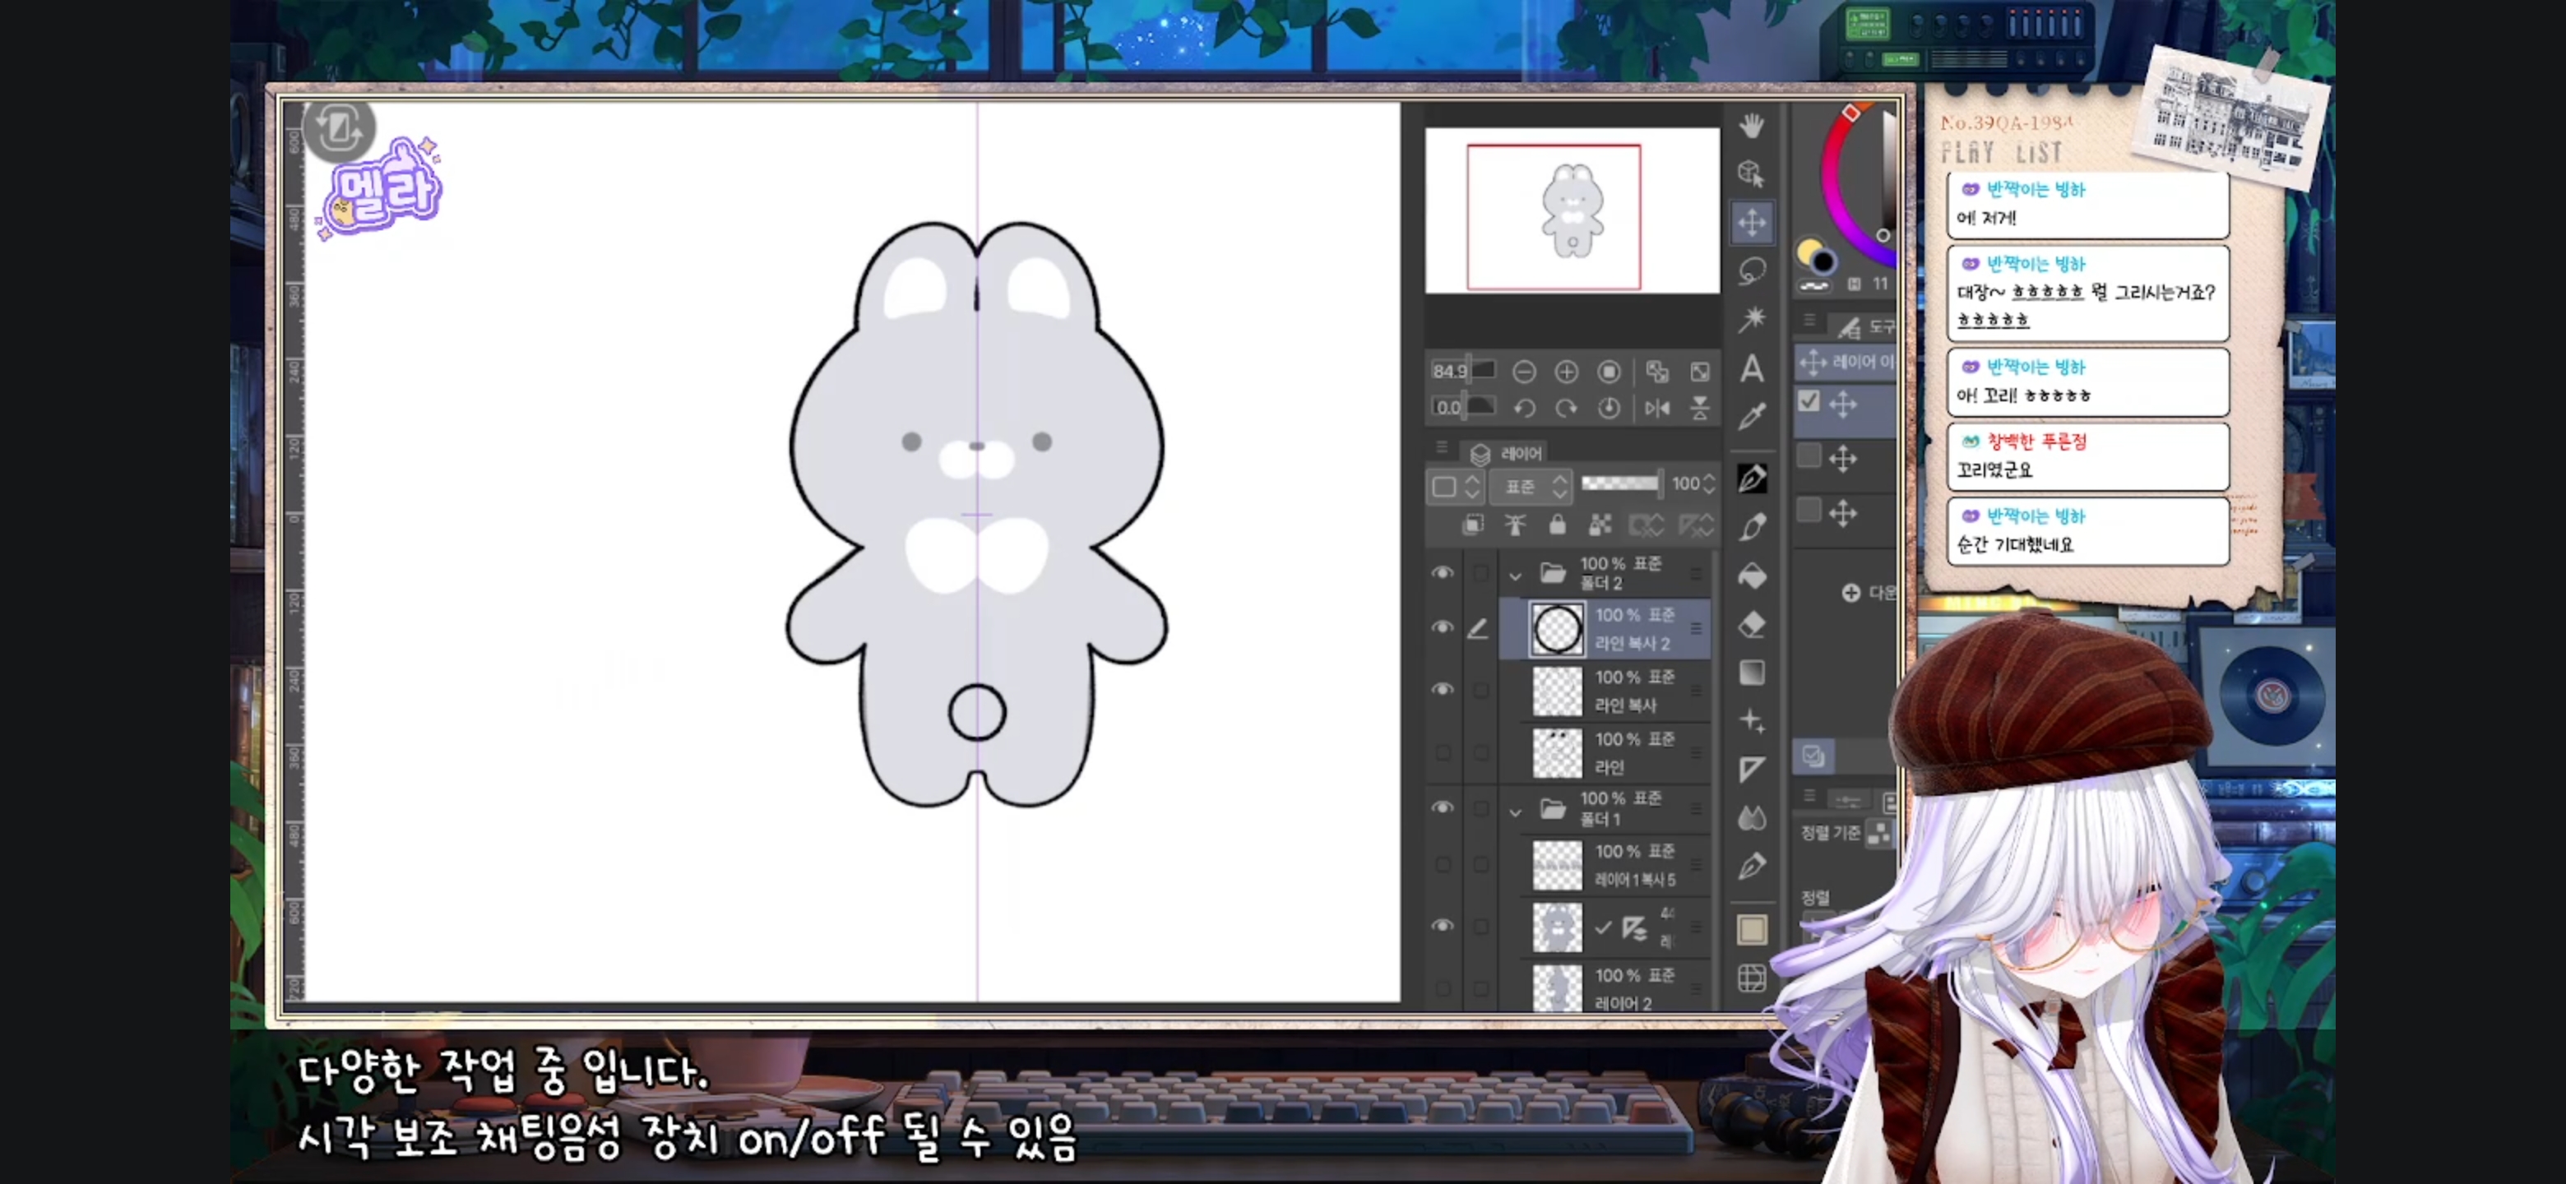Select the Gradient tool
The image size is (2566, 1184).
tap(1751, 673)
